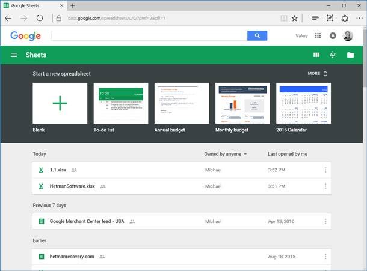Click the page vertical scrollbar

tap(365, 58)
